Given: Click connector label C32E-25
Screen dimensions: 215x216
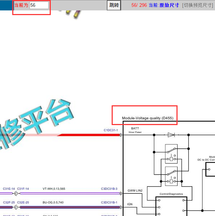Looking at the screenshot, I should pyautogui.click(x=23, y=202).
